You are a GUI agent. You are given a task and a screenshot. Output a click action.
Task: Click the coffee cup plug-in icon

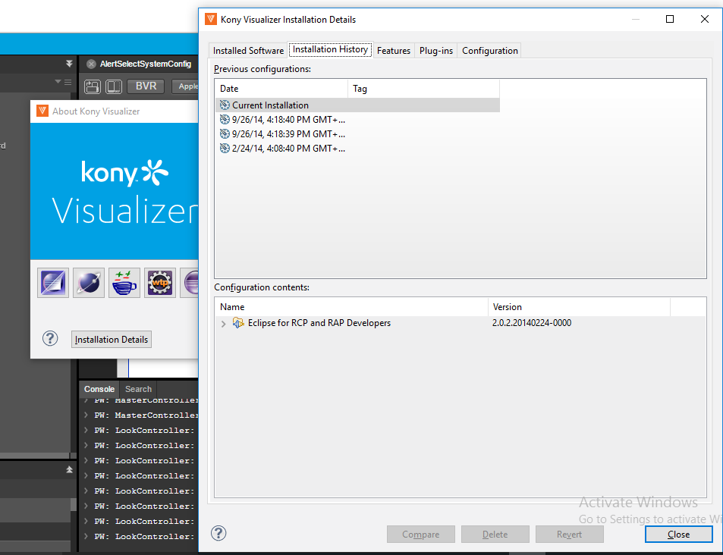click(x=124, y=283)
